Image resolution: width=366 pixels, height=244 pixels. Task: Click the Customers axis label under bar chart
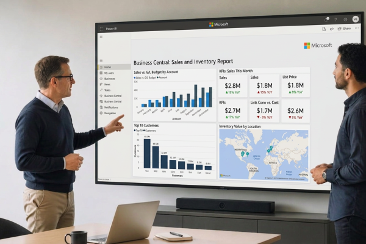coord(177,176)
